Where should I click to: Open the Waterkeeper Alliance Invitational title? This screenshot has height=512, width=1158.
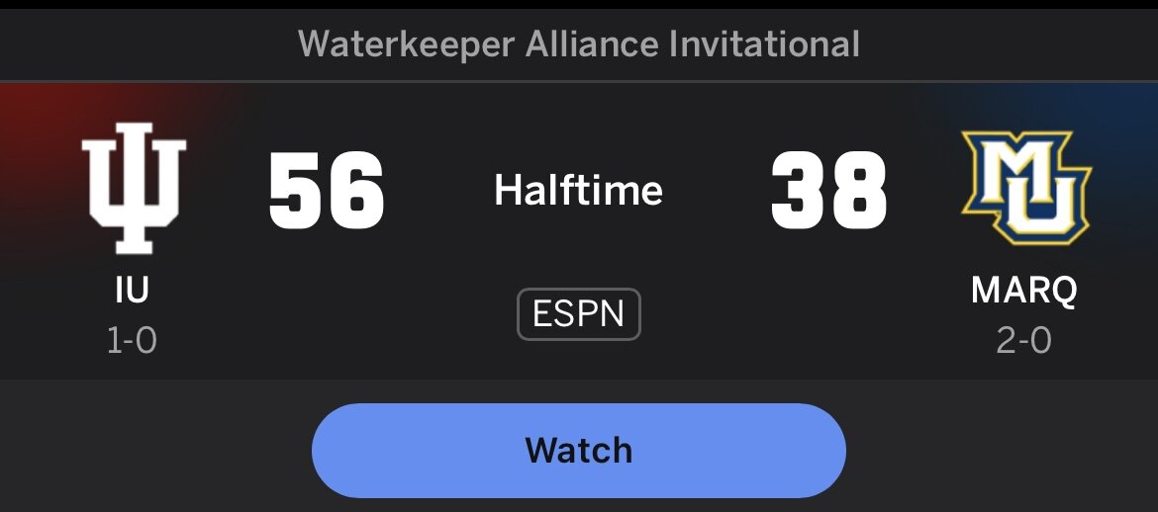click(x=579, y=43)
